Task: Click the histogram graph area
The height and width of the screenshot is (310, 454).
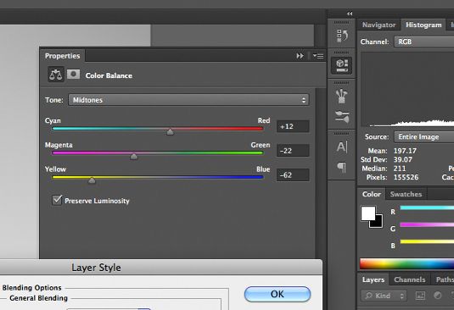Action: point(407,89)
